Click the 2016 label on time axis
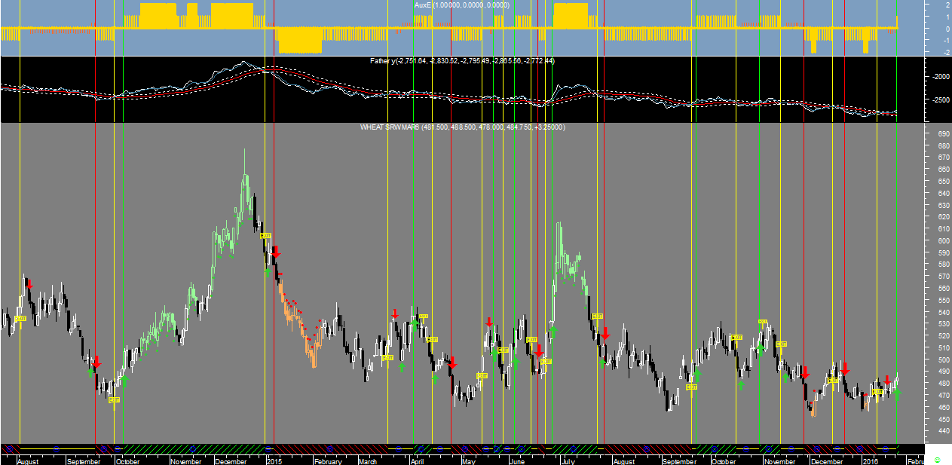Image resolution: width=952 pixels, height=465 pixels. 870,461
